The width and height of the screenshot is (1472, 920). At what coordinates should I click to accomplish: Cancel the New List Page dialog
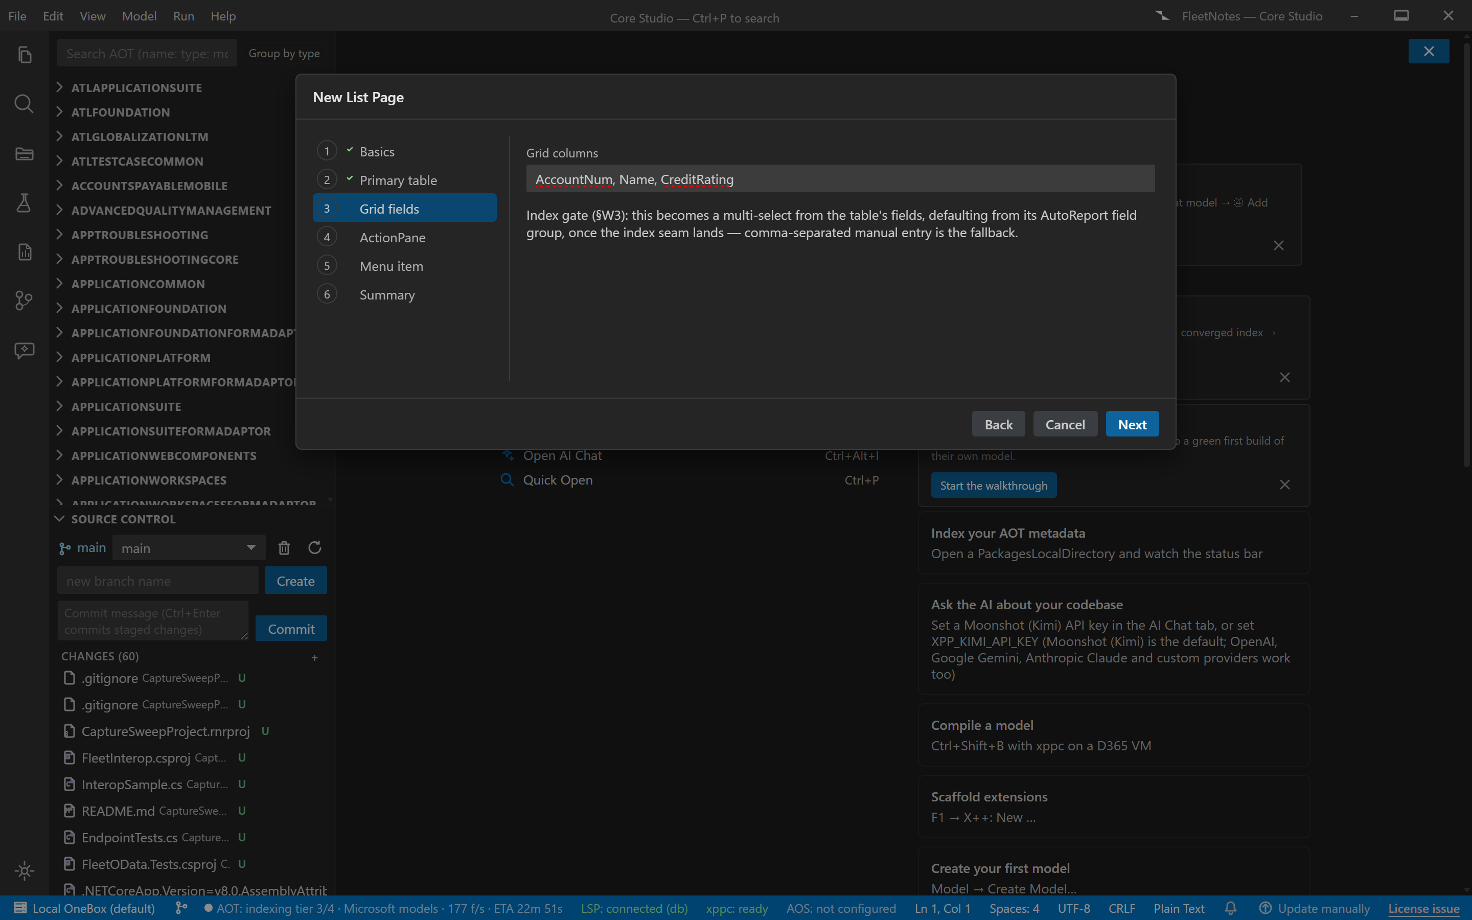[1065, 424]
